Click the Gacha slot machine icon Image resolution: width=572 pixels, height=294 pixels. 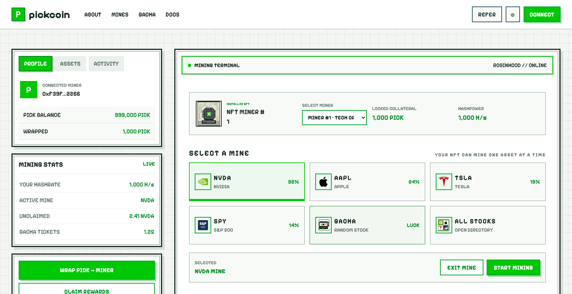point(323,225)
